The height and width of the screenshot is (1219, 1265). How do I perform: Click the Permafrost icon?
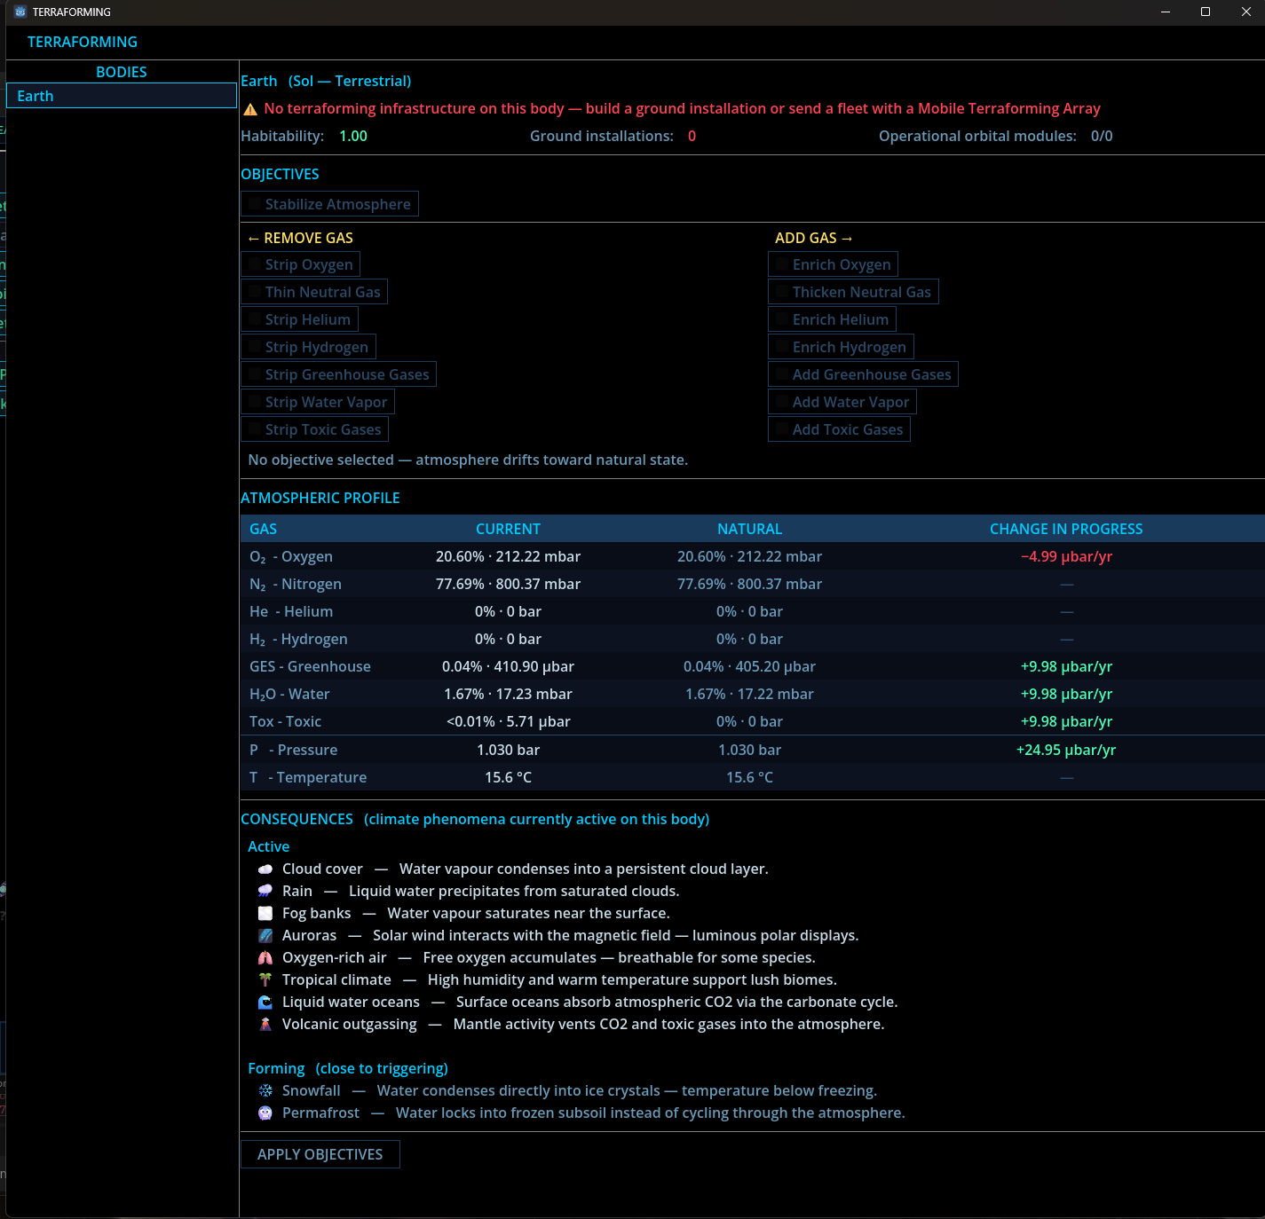click(x=265, y=1113)
